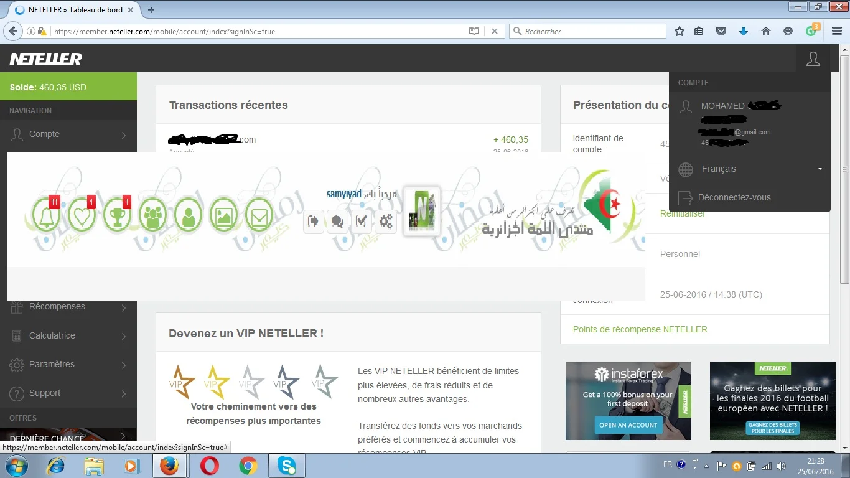Click the notifications bell icon
Screen dimensions: 850x478
tap(46, 215)
